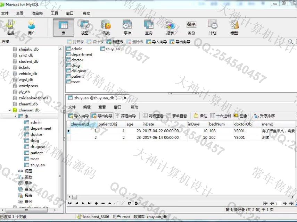The height and width of the screenshot is (222, 297).
Task: Switch to 网格查看 (Grid View)
Action: click(x=153, y=116)
